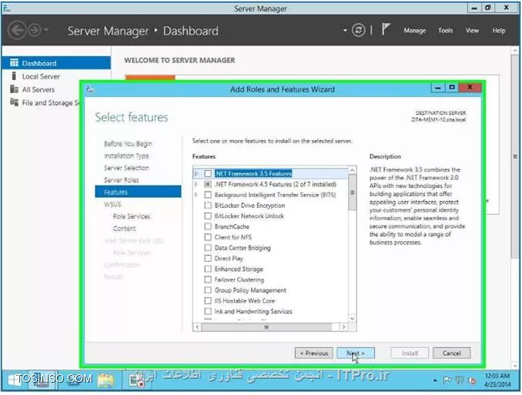The width and height of the screenshot is (522, 395).
Task: Go to the Server Roles step
Action: click(x=121, y=180)
